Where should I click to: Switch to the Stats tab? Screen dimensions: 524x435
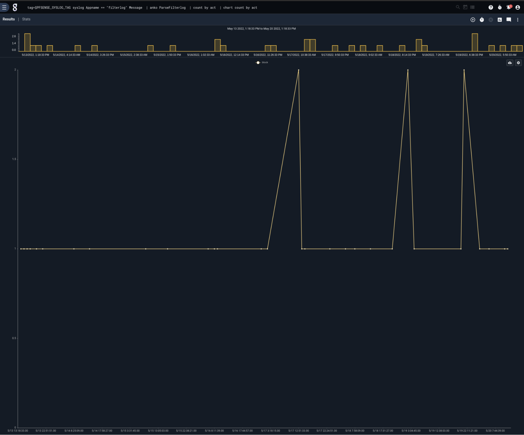click(26, 19)
